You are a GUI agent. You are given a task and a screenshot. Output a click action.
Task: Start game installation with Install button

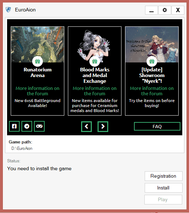tap(164, 188)
